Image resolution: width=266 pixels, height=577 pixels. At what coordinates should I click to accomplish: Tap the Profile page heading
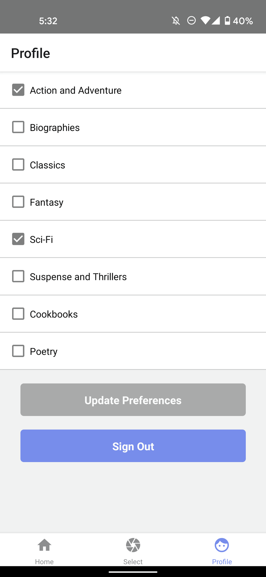tap(30, 53)
